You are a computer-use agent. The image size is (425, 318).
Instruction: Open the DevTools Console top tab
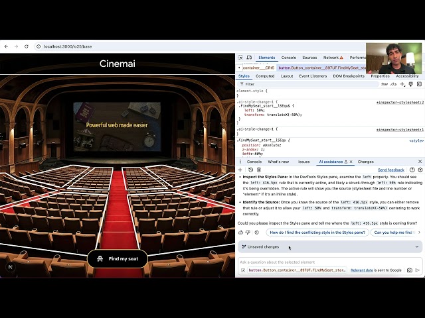(289, 58)
